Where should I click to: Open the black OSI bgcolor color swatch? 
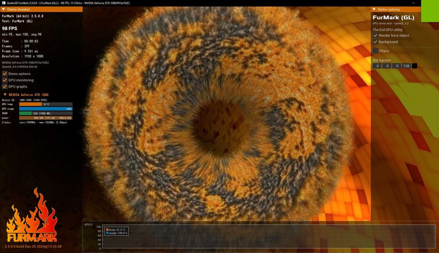(414, 66)
